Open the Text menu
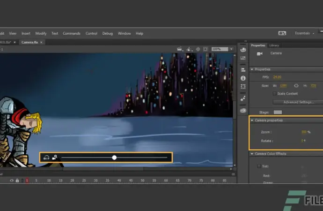The image size is (323, 211). [x=55, y=33]
